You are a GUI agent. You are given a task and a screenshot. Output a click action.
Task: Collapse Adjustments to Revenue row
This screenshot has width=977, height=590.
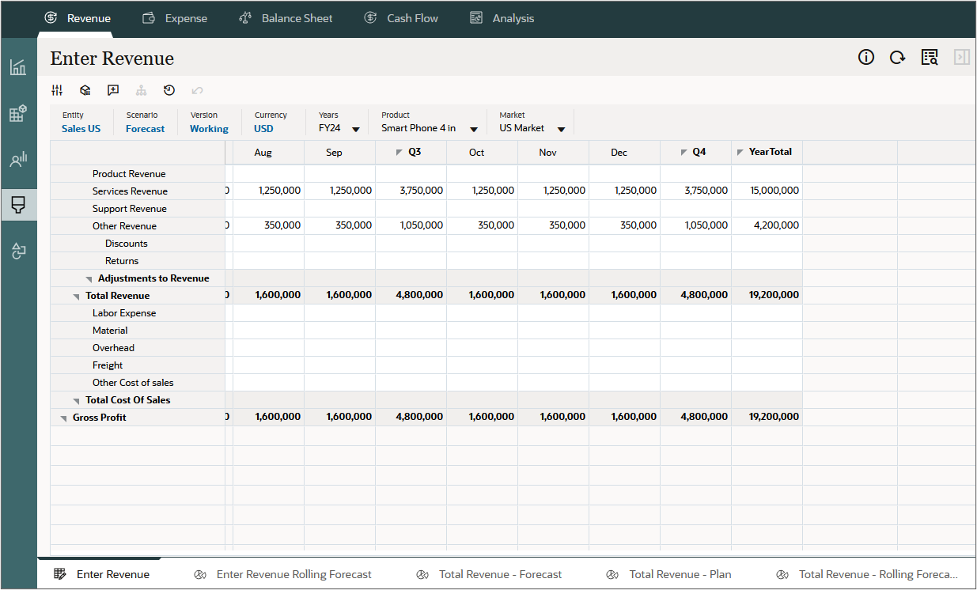pos(89,279)
